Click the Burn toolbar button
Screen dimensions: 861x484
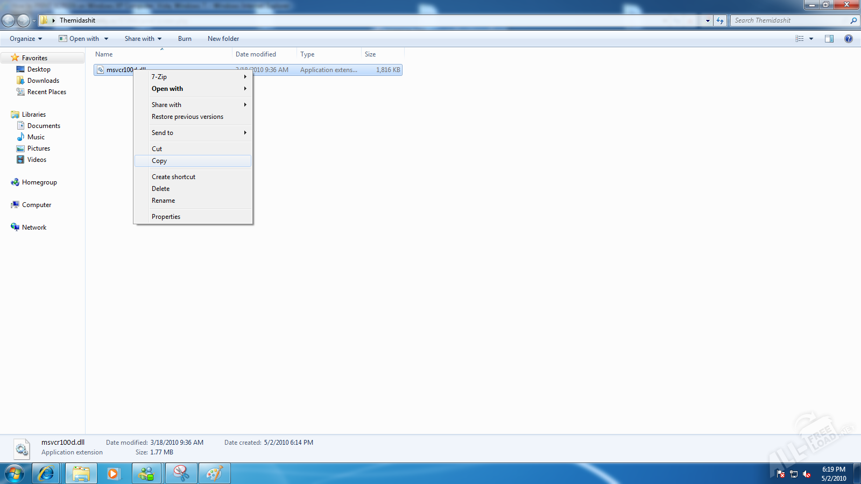[x=185, y=39]
